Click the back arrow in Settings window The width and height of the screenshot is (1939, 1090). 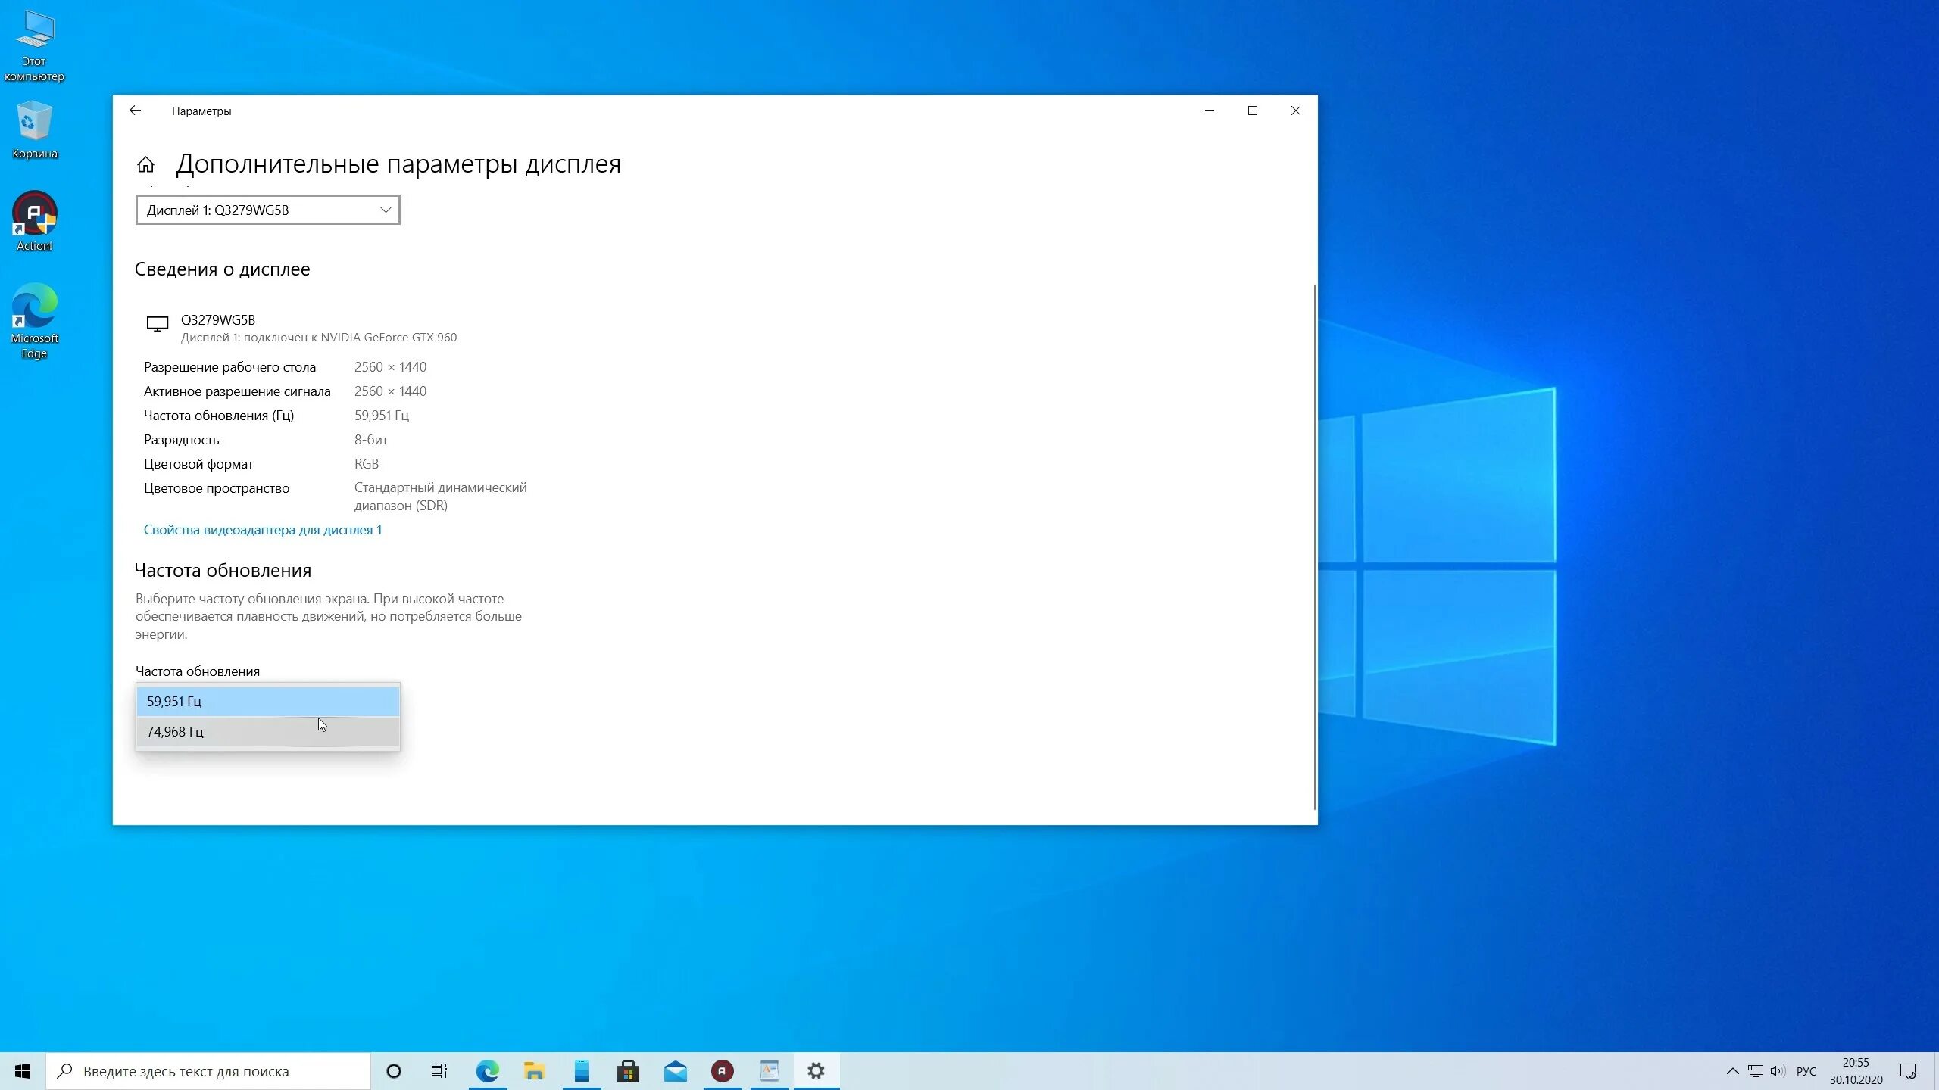135,111
